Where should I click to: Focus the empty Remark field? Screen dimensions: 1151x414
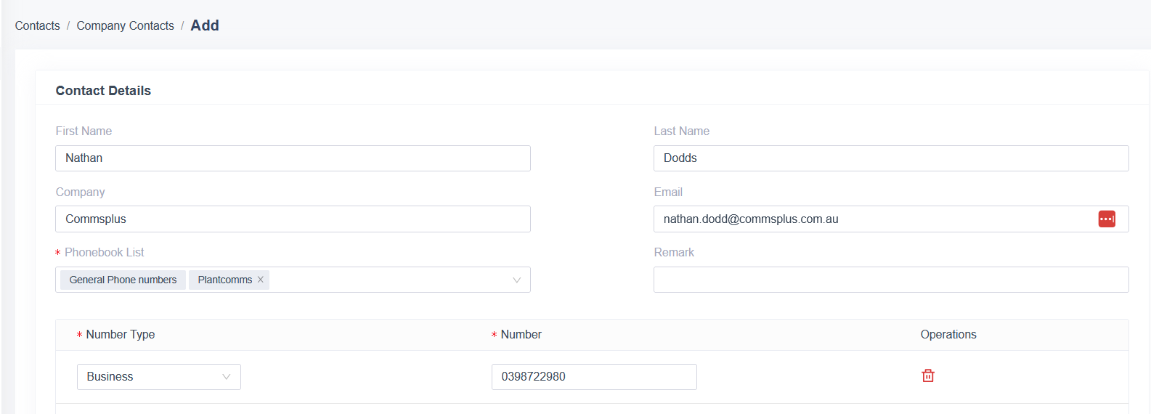tap(891, 280)
